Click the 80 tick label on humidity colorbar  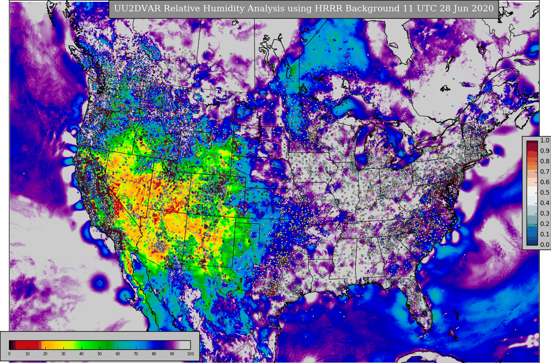tap(154, 354)
